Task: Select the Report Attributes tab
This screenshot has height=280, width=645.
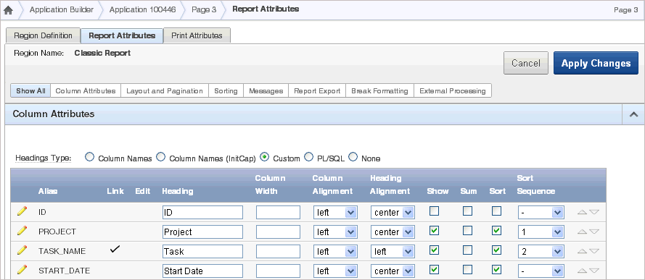Action: click(122, 35)
